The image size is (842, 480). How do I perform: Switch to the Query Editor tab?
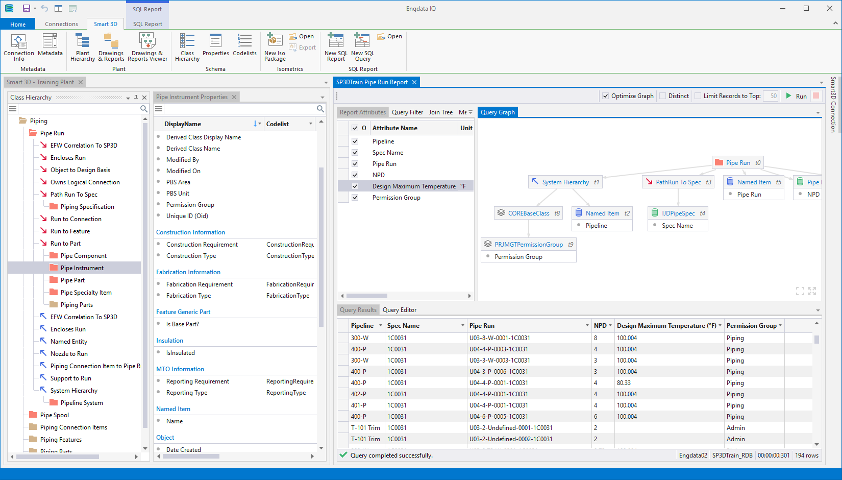(400, 310)
